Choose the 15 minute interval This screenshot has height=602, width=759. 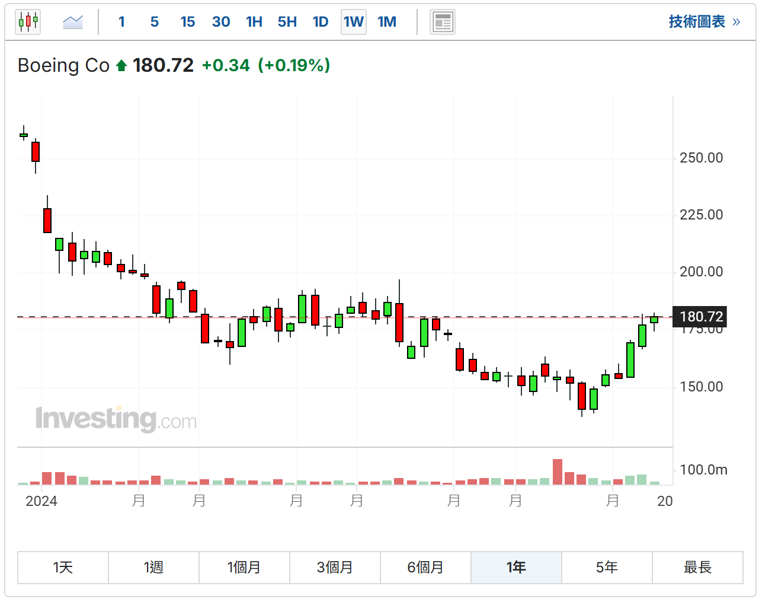[x=187, y=23]
